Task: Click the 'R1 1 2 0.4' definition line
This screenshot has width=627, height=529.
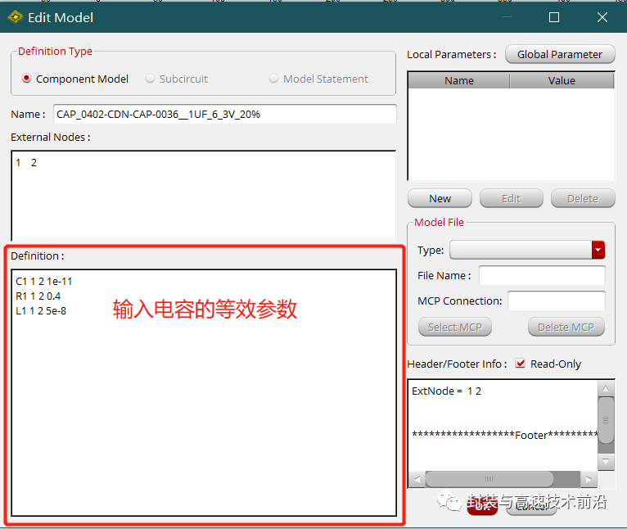Action: [x=38, y=296]
